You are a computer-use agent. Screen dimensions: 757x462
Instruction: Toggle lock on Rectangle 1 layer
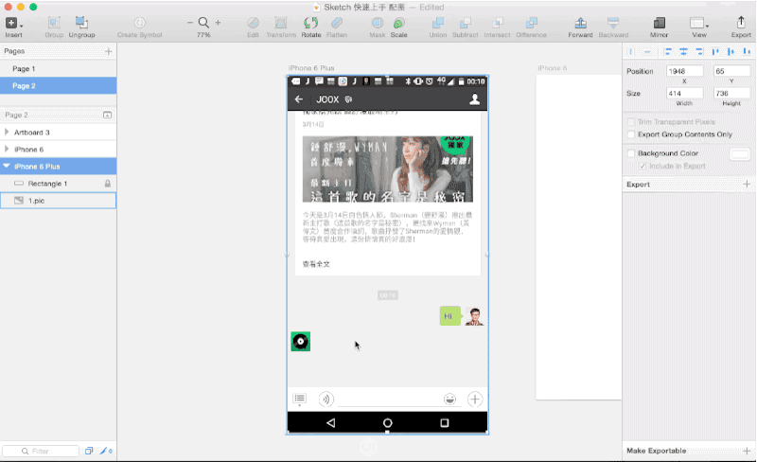(108, 184)
